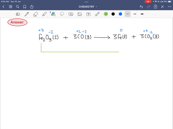This screenshot has height=129, width=173.
Task: Redo the last action
Action: 148,7
